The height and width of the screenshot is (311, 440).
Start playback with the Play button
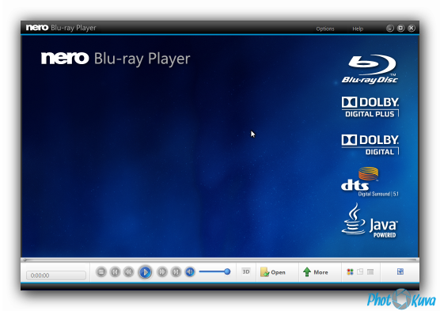coord(145,271)
